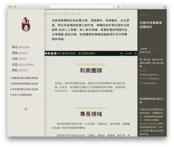Click the Email label in the right panel
The height and width of the screenshot is (147, 174).
click(143, 71)
